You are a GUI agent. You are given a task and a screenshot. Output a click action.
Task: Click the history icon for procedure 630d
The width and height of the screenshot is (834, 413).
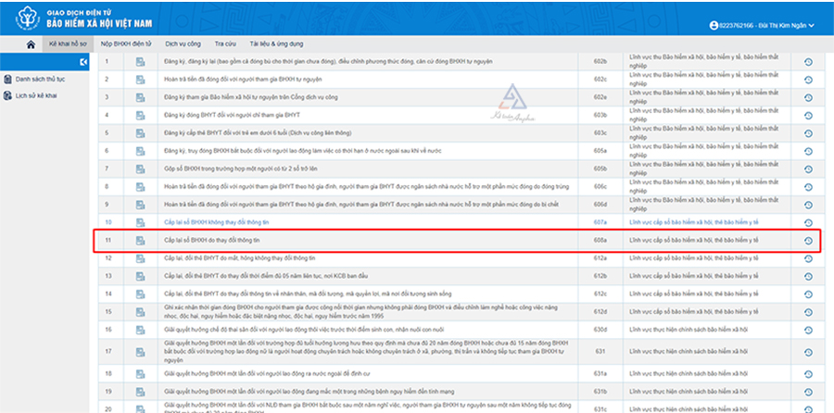pos(808,330)
